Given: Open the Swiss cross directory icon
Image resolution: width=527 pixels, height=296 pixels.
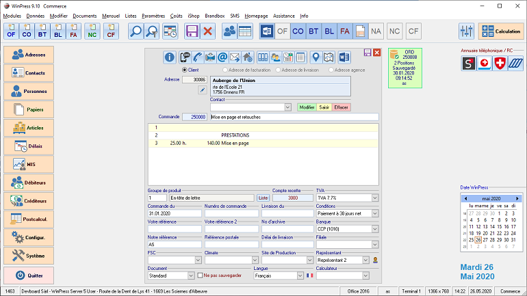Looking at the screenshot, I should (500, 63).
